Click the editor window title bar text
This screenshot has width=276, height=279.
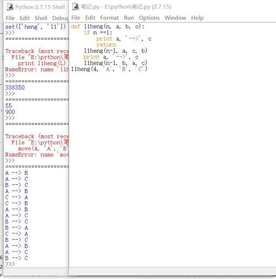(126, 7)
